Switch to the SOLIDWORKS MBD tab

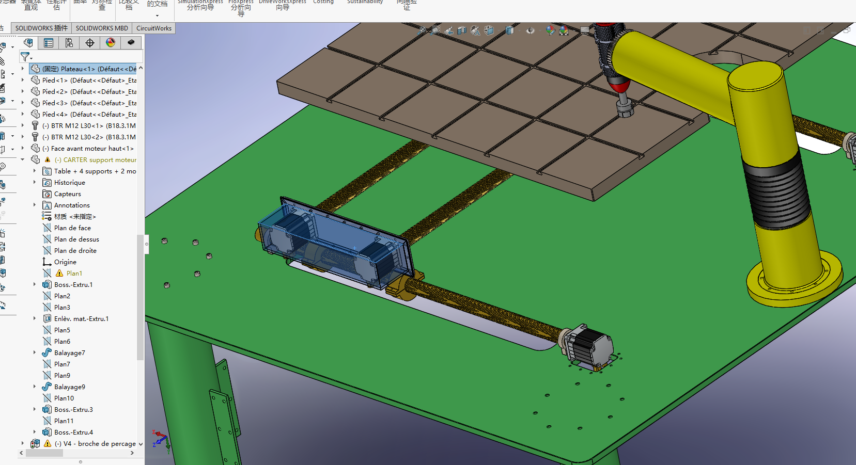[x=102, y=28]
